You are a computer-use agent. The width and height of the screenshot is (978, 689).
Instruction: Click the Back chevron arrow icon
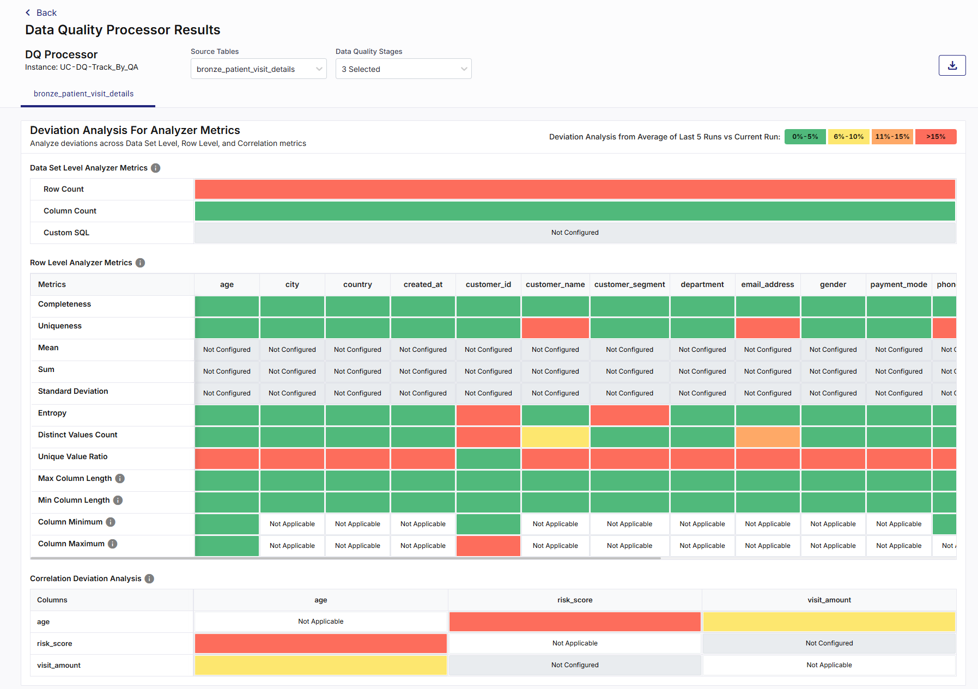click(x=28, y=13)
